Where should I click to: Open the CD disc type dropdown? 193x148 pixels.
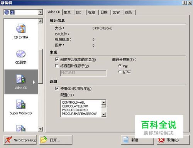[41, 12]
